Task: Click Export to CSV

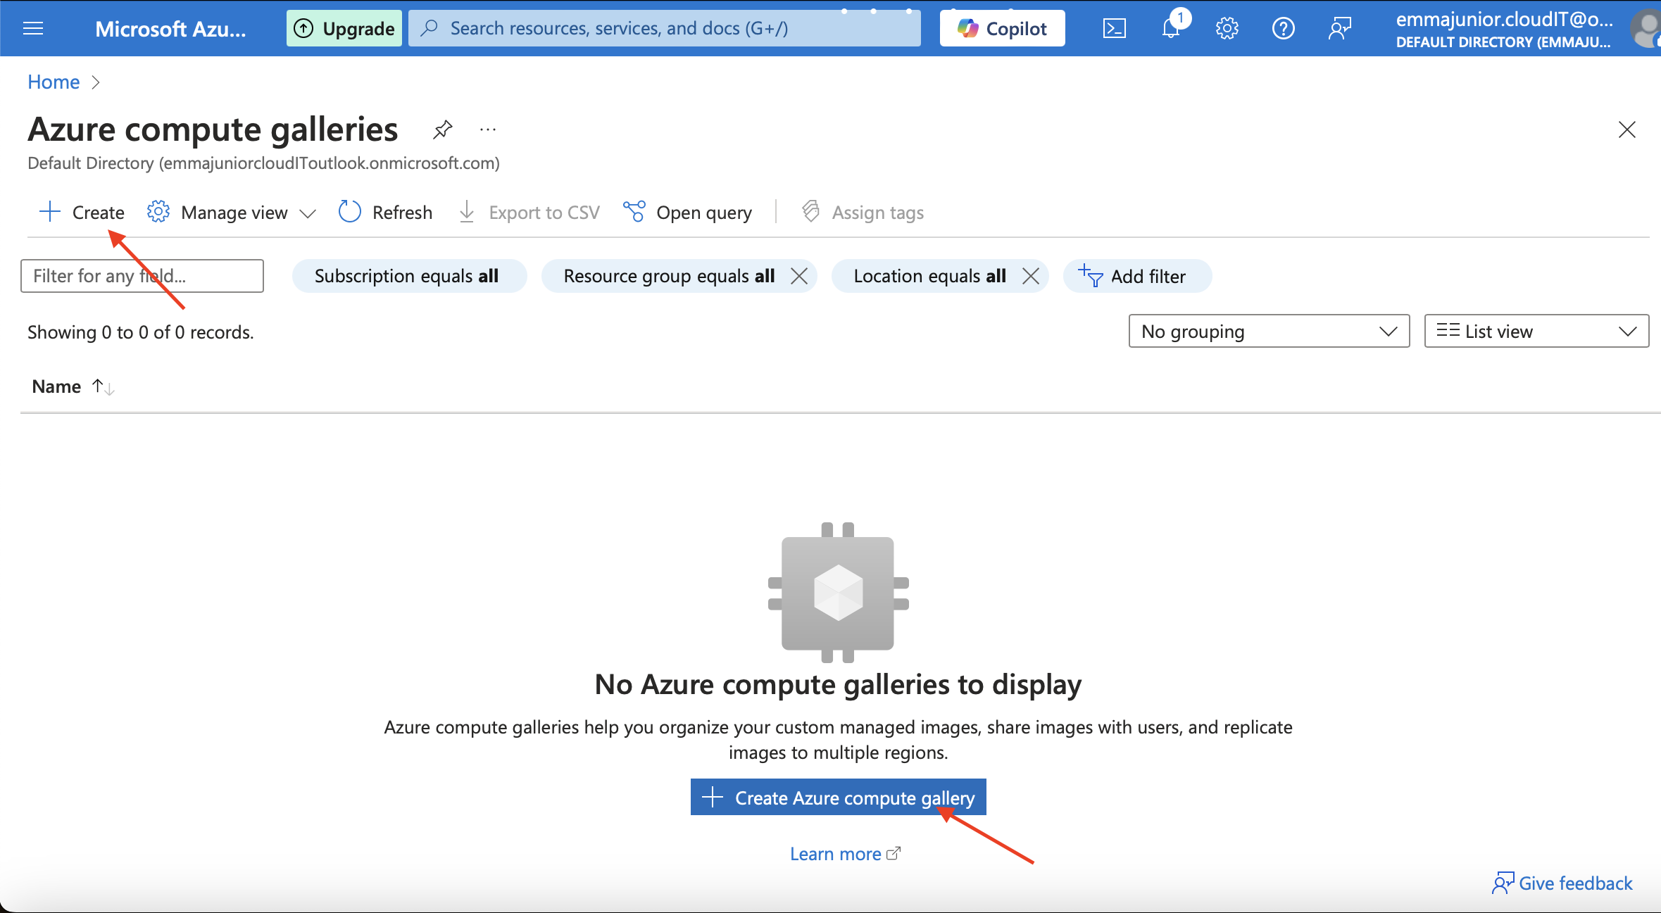Action: [x=529, y=212]
